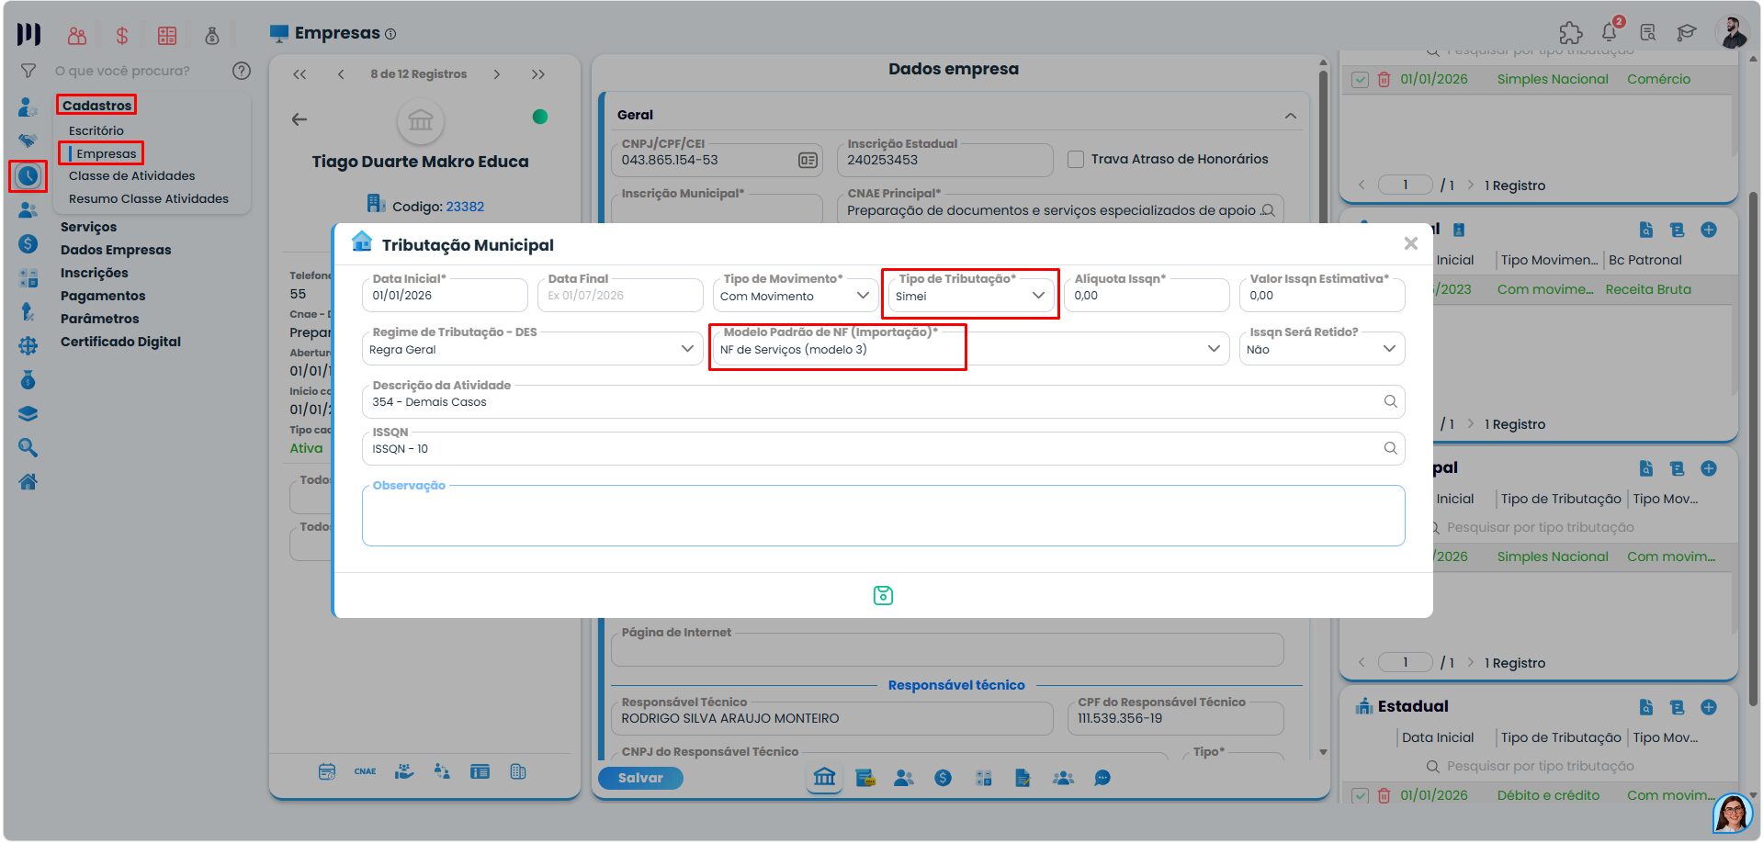Click the home icon in left sidebar
The image size is (1763, 843).
point(28,481)
